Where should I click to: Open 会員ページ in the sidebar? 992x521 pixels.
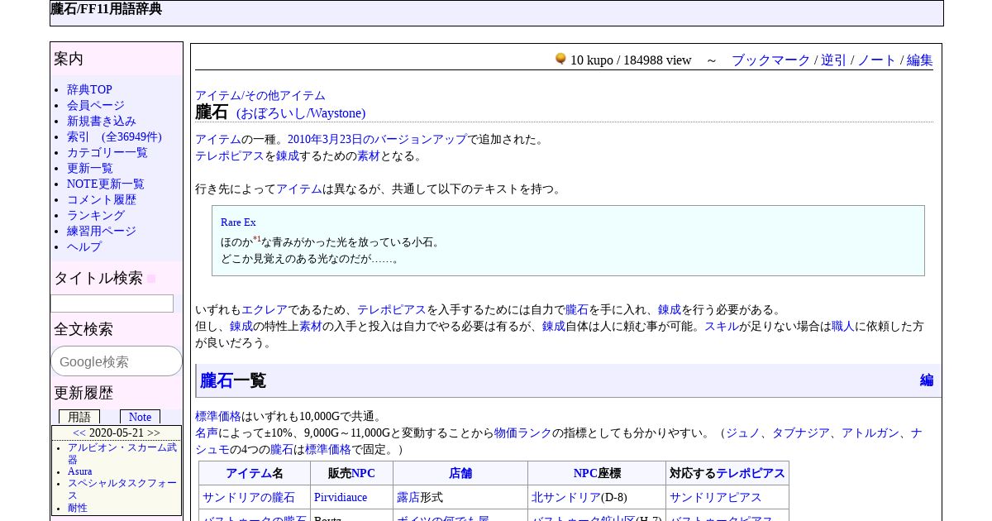[x=96, y=106]
